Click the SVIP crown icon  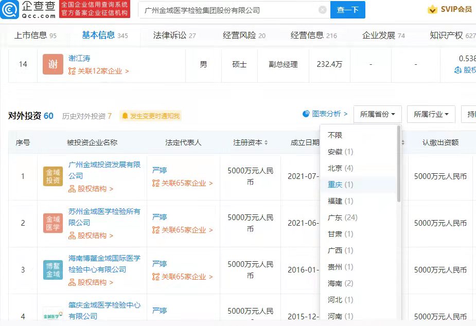pos(432,10)
